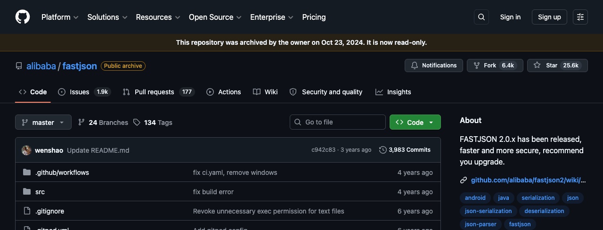The image size is (603, 230).
Task: View the 3,983 Commits history
Action: 405,150
